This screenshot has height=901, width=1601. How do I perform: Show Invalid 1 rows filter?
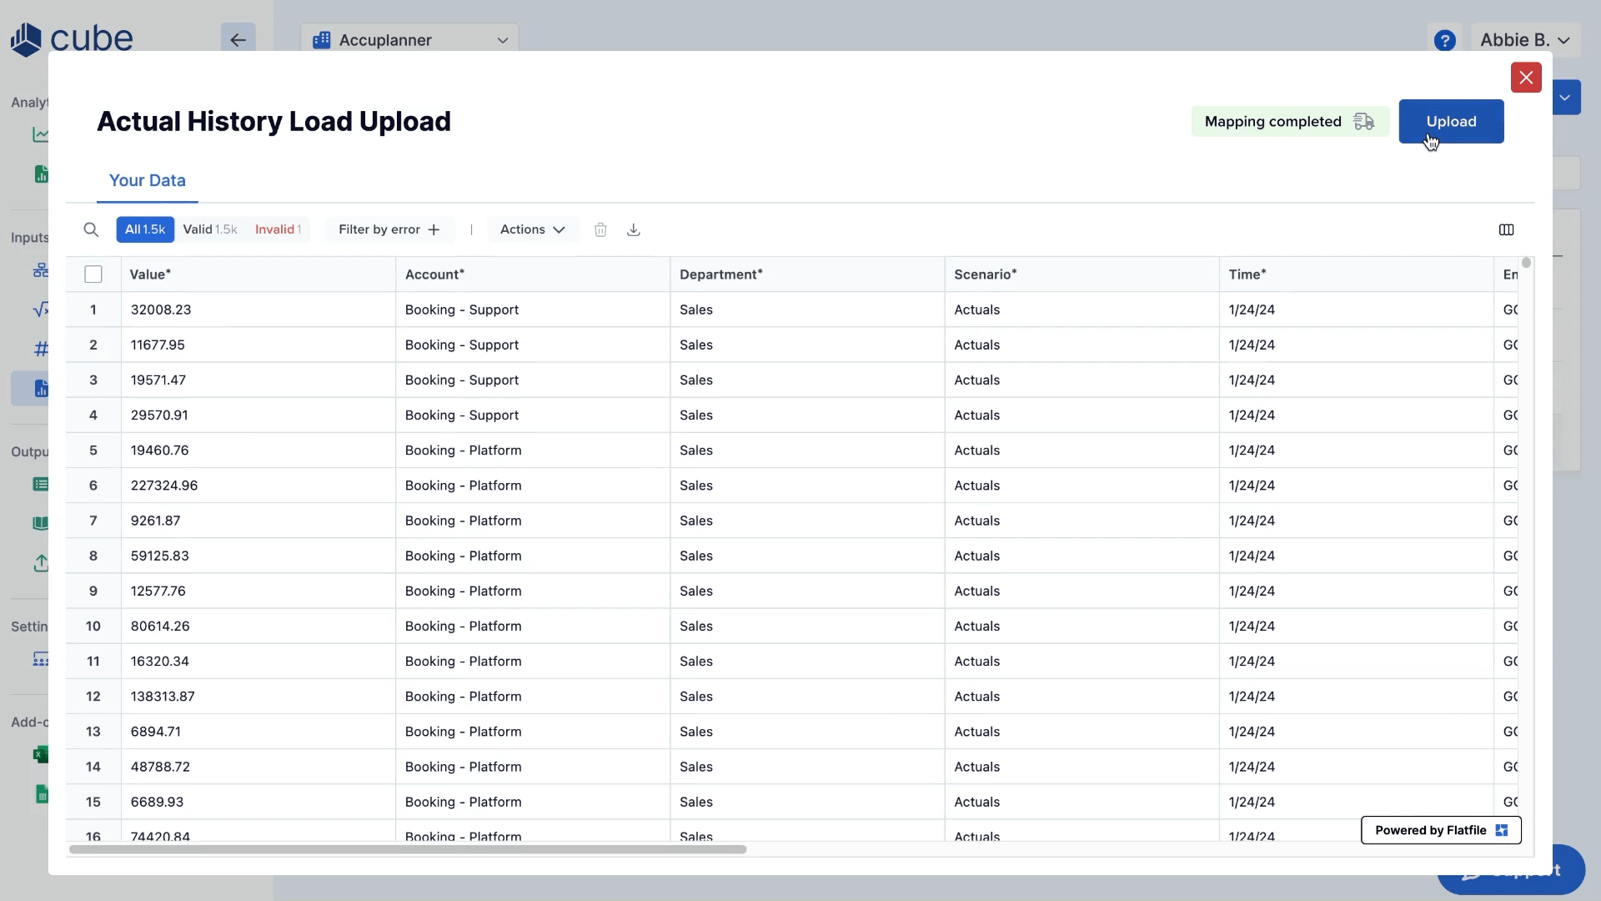coord(278,229)
